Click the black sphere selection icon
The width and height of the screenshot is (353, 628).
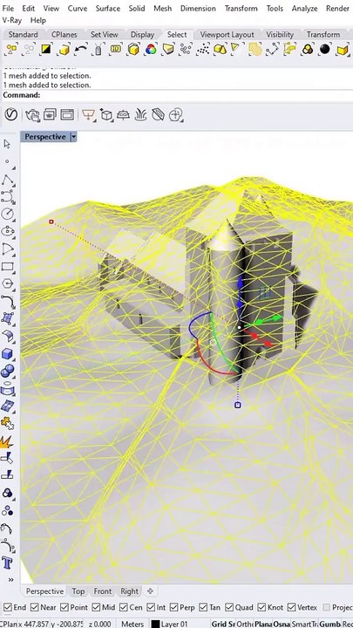pyautogui.click(x=325, y=49)
